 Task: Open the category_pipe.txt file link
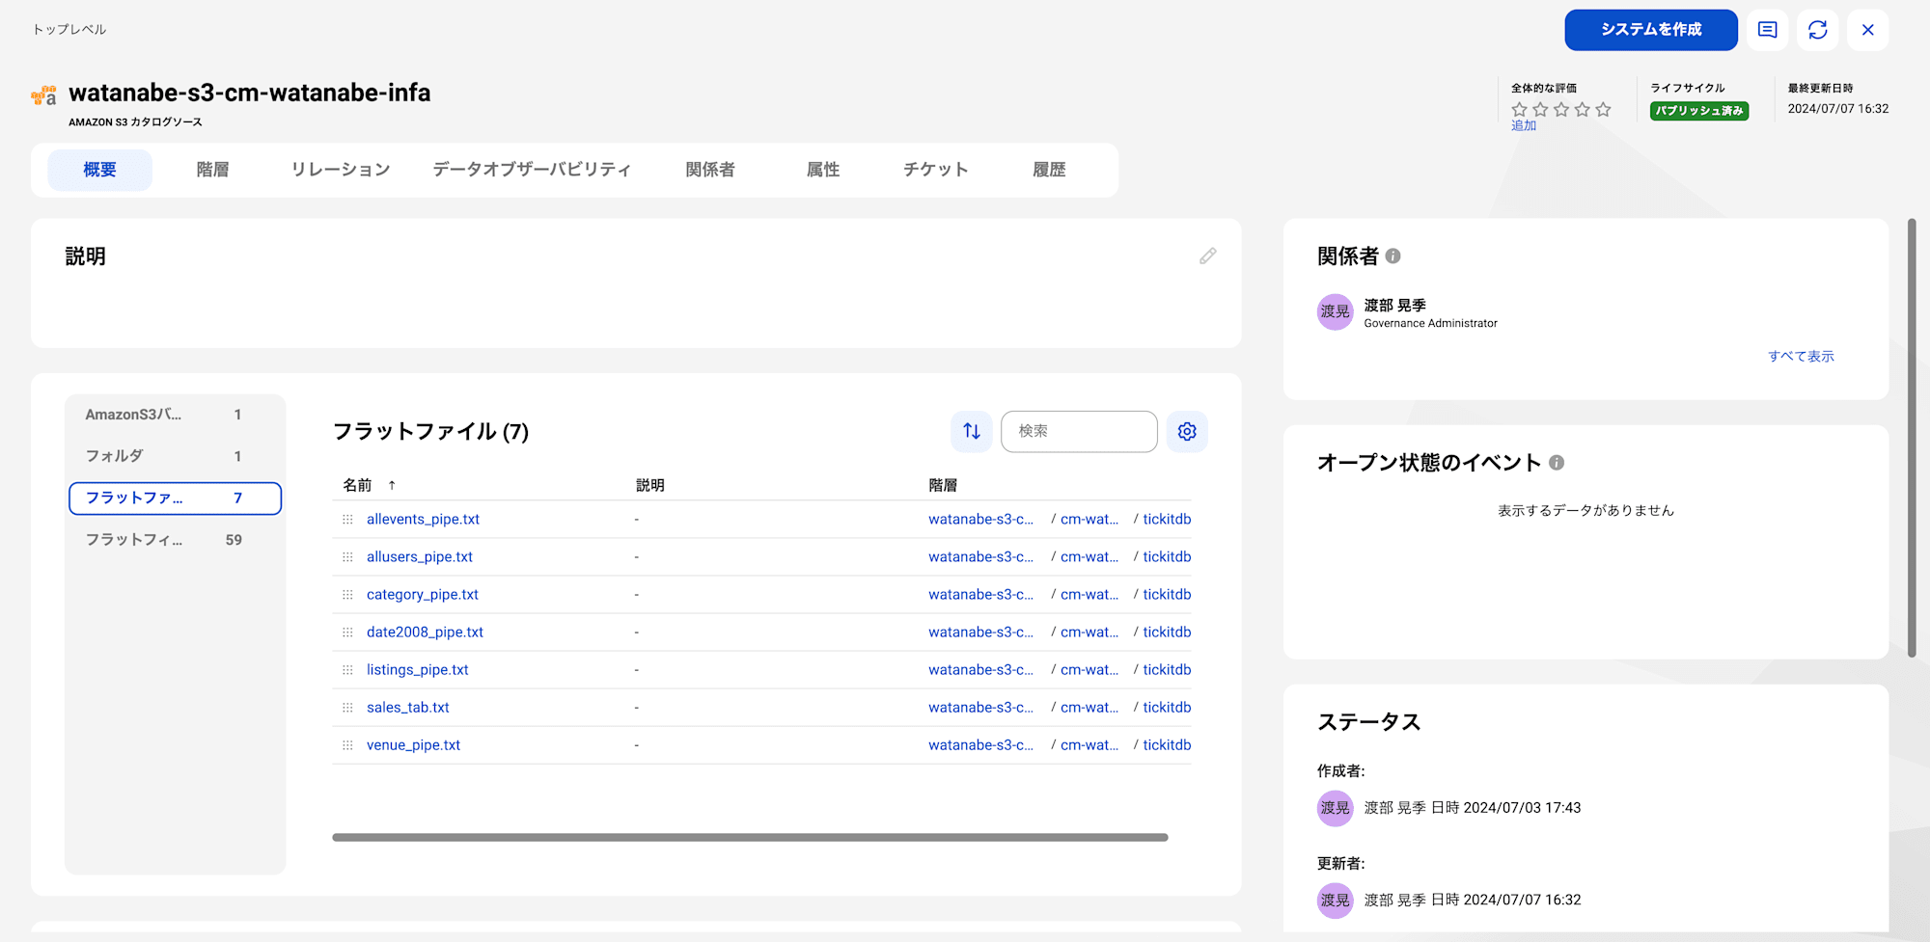pos(423,594)
